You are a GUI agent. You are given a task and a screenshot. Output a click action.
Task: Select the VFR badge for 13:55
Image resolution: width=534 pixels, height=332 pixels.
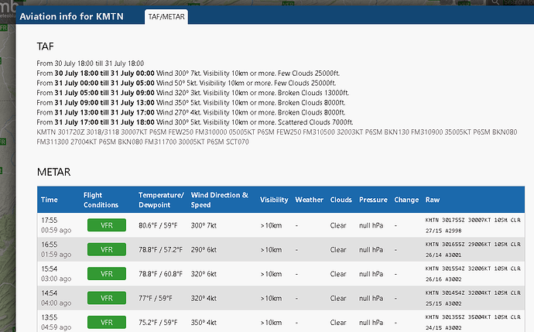tap(107, 322)
